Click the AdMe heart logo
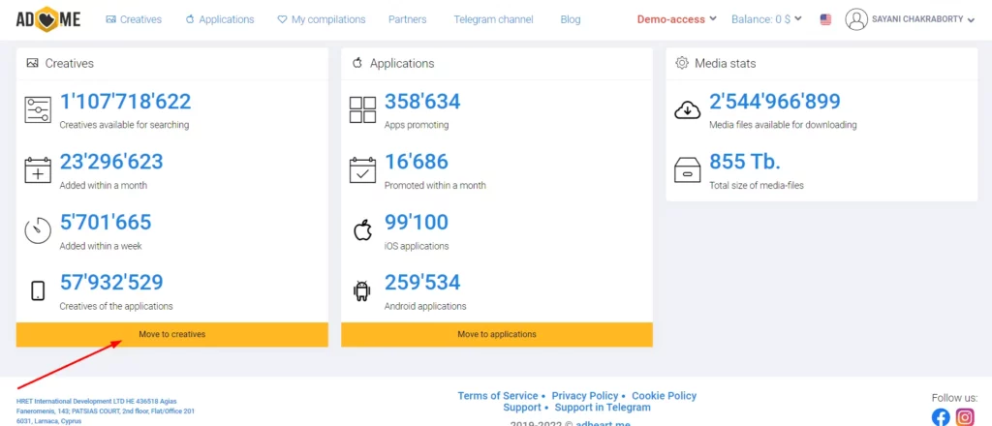 tap(50, 19)
